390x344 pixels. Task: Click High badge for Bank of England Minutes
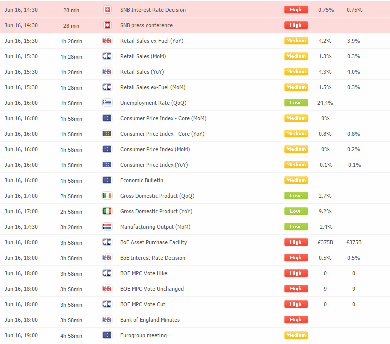tap(296, 320)
